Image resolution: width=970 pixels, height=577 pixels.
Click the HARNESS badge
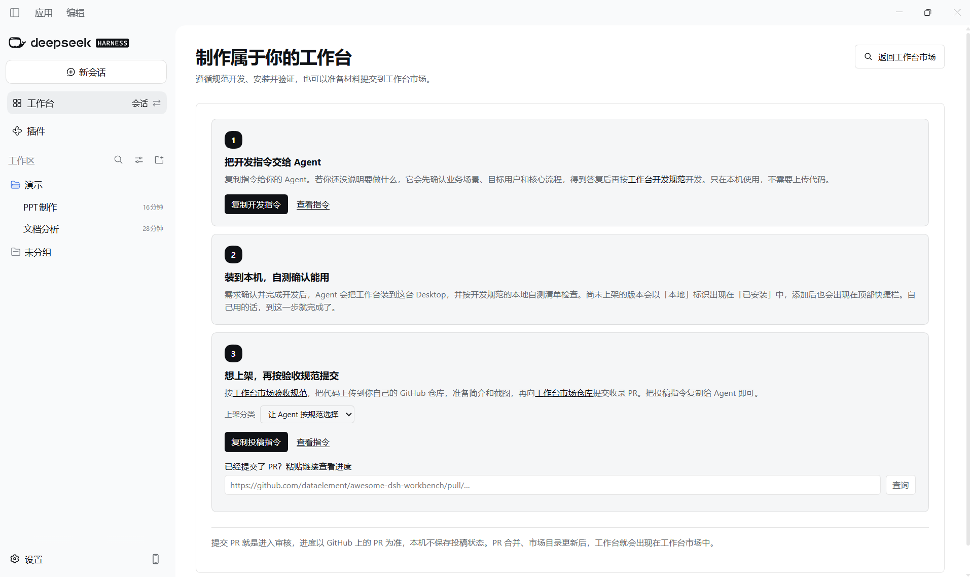pos(113,43)
